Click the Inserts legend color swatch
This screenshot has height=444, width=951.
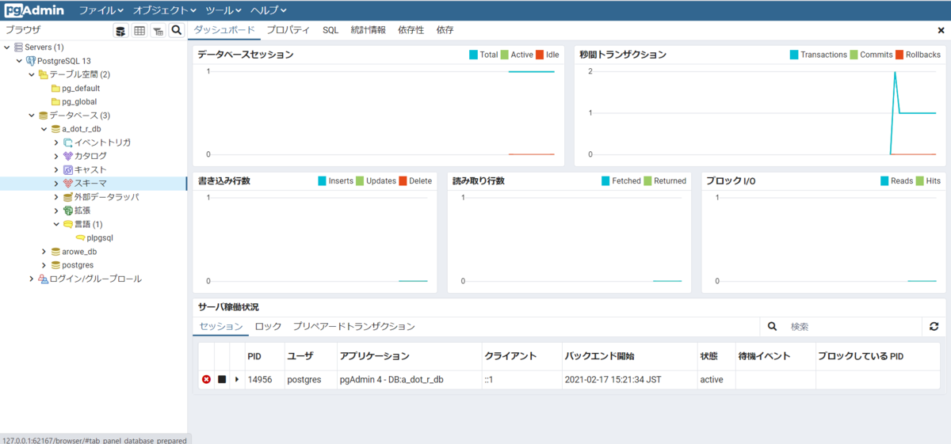[322, 180]
